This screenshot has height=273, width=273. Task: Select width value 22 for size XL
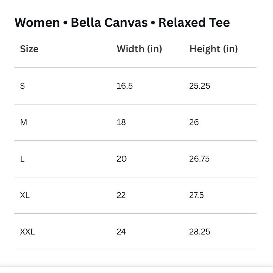[121, 195]
